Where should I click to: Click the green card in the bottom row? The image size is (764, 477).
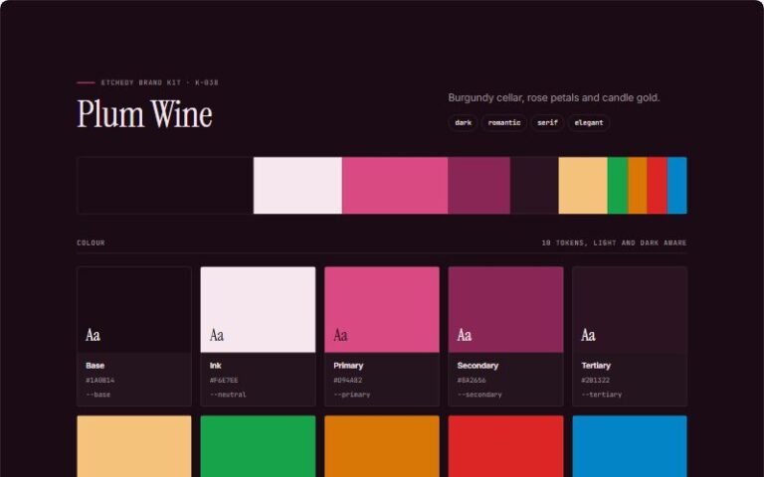[258, 446]
